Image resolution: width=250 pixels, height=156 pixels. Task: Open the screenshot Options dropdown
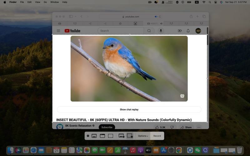click(143, 136)
